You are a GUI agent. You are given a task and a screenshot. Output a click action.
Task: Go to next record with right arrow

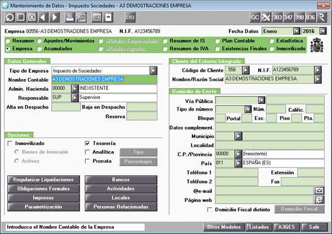(x=55, y=17)
